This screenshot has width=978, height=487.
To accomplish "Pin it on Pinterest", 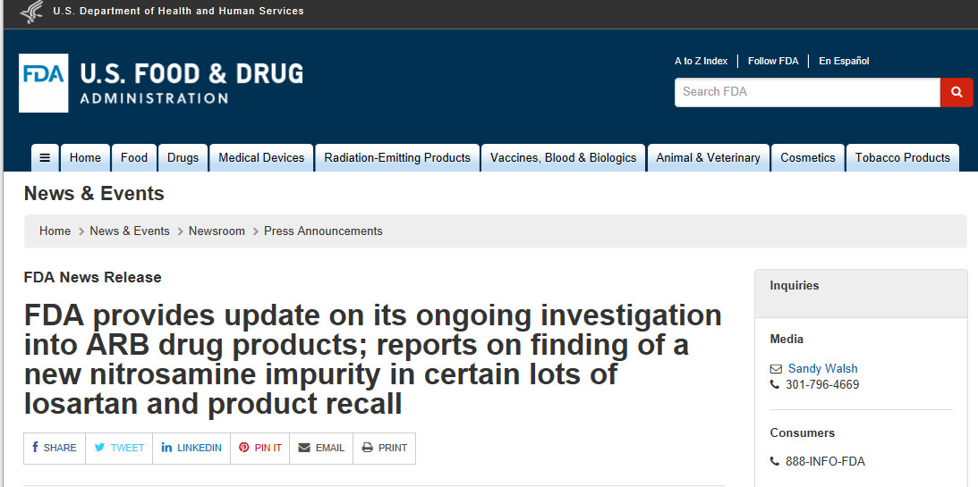I will point(260,448).
